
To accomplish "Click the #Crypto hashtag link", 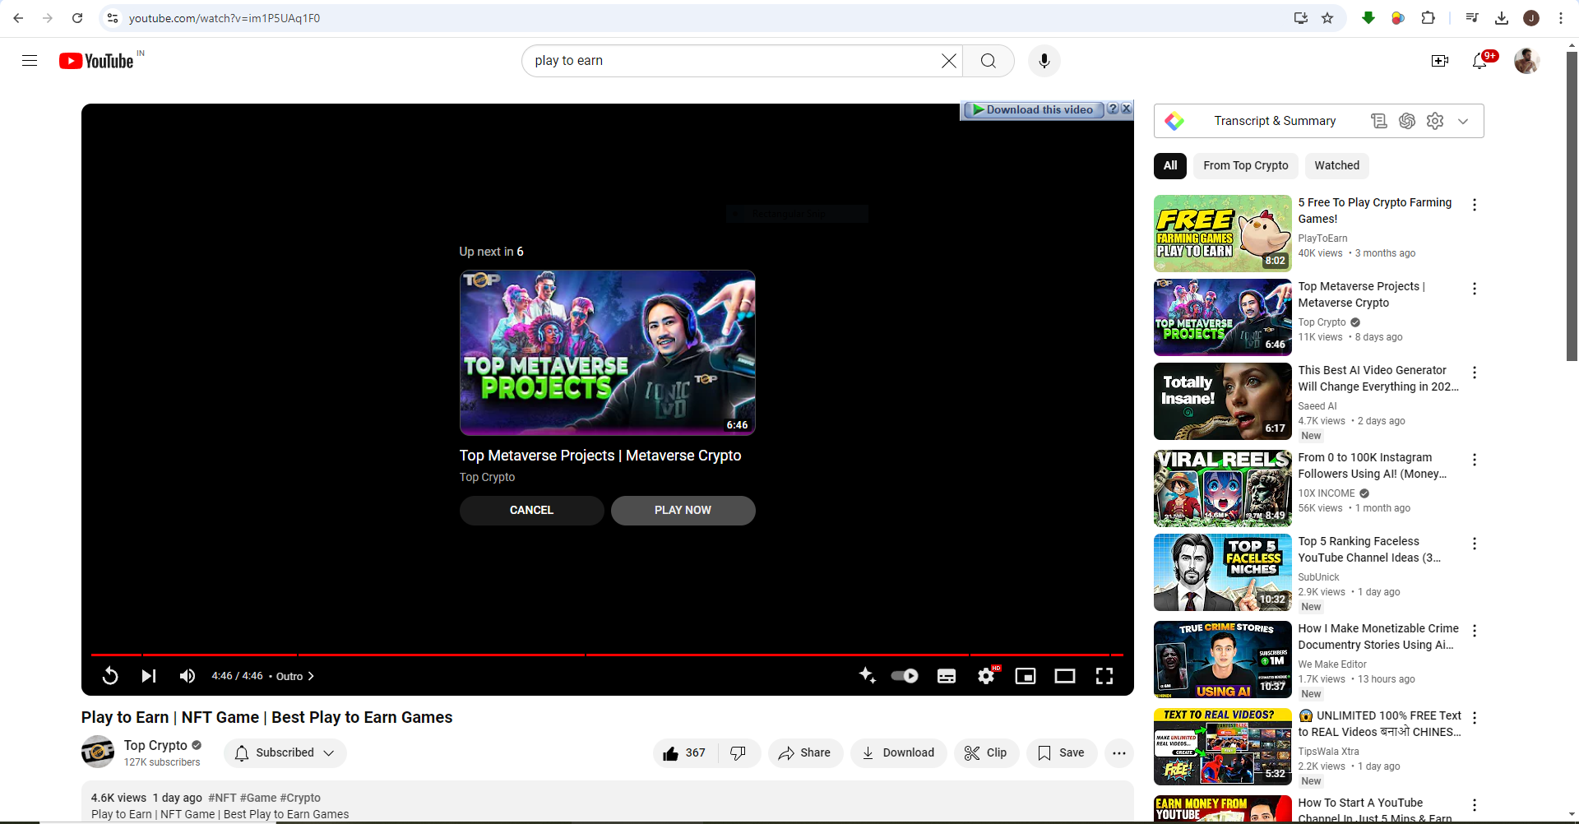I will tap(300, 798).
